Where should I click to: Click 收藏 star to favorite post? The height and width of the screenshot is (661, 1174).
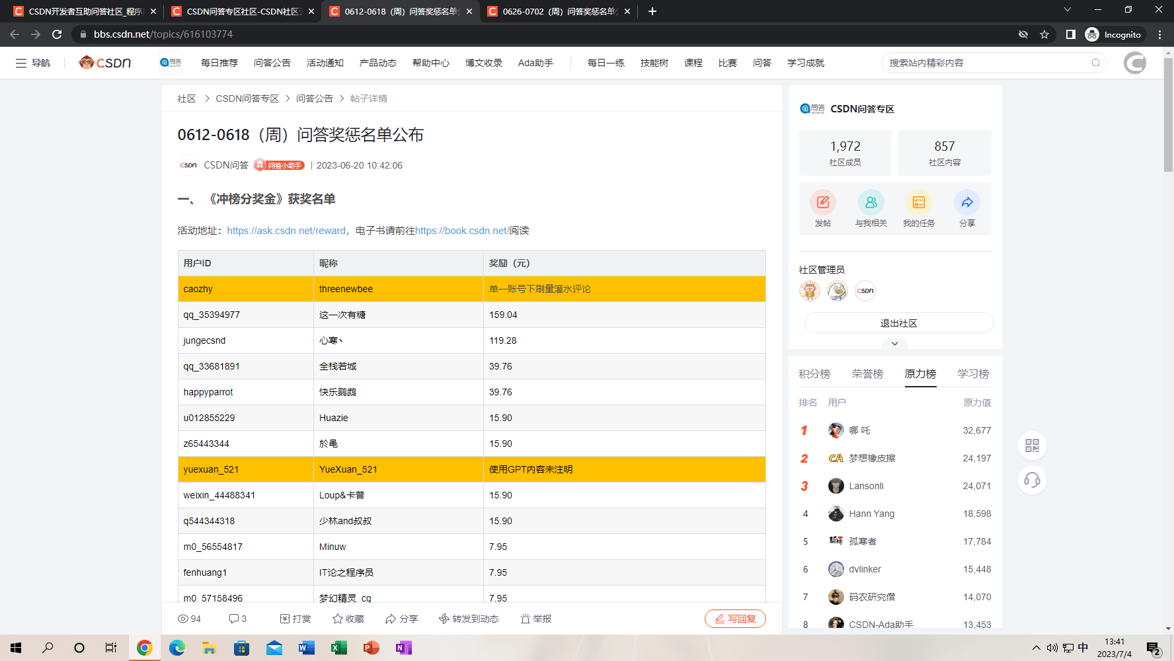(348, 619)
